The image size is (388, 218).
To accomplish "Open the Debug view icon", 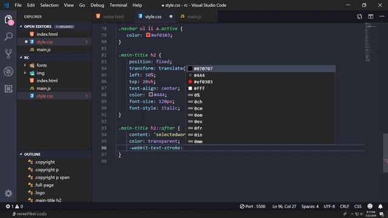I will point(8,71).
